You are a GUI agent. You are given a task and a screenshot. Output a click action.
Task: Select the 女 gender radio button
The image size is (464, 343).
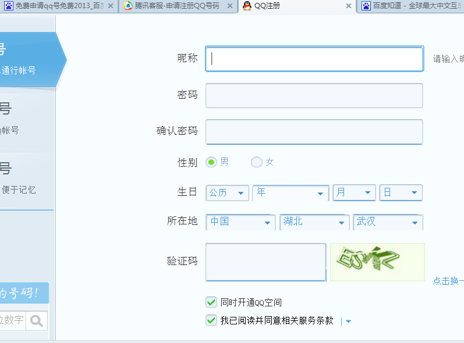(x=256, y=162)
